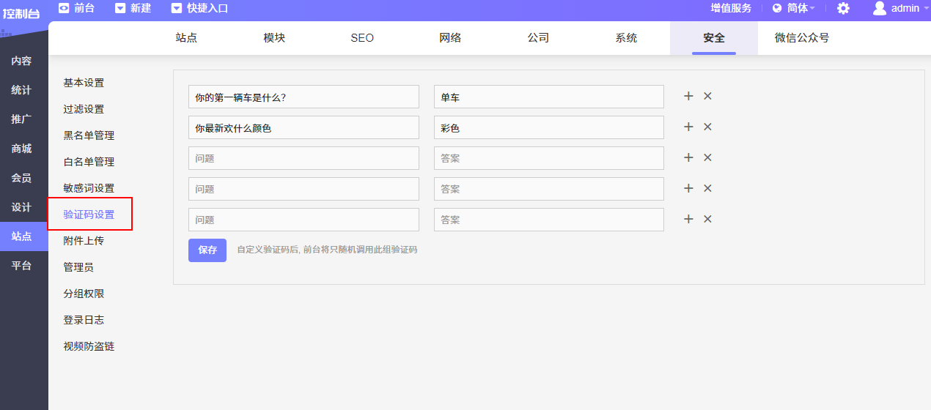Click the plus icon beside the 单车 answer

[x=688, y=97]
